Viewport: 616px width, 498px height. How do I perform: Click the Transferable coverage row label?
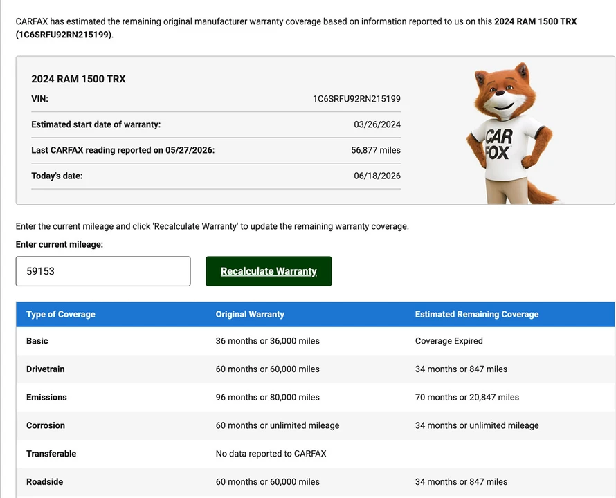(51, 454)
